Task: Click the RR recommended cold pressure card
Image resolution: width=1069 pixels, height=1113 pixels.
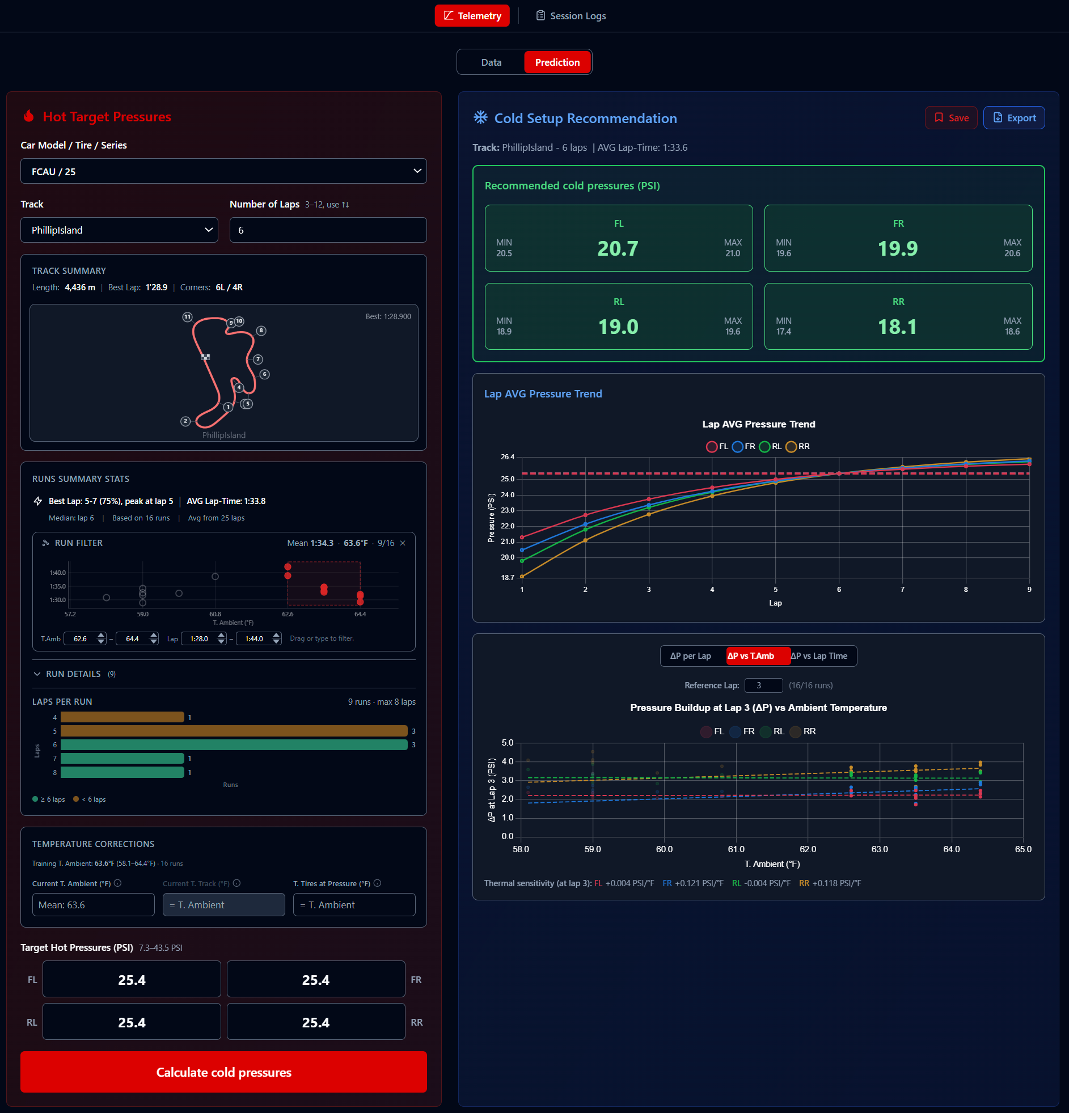Action: 898,316
